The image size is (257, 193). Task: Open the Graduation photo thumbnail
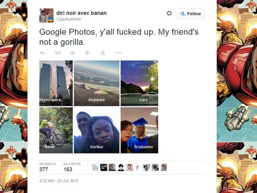click(x=139, y=130)
